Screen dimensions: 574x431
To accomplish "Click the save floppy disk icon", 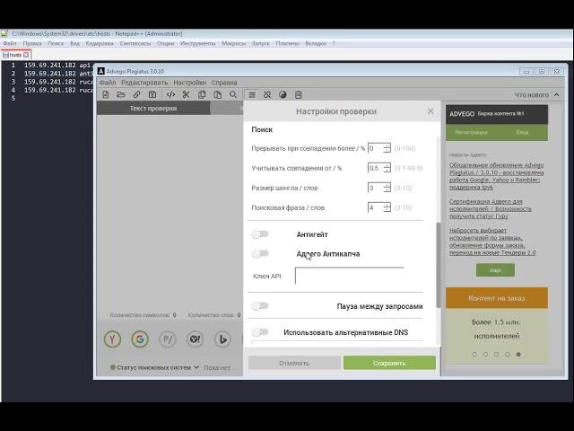I will click(x=152, y=94).
